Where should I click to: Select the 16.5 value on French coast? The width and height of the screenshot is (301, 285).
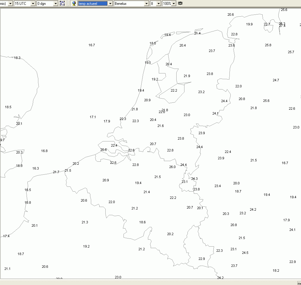pos(28,190)
